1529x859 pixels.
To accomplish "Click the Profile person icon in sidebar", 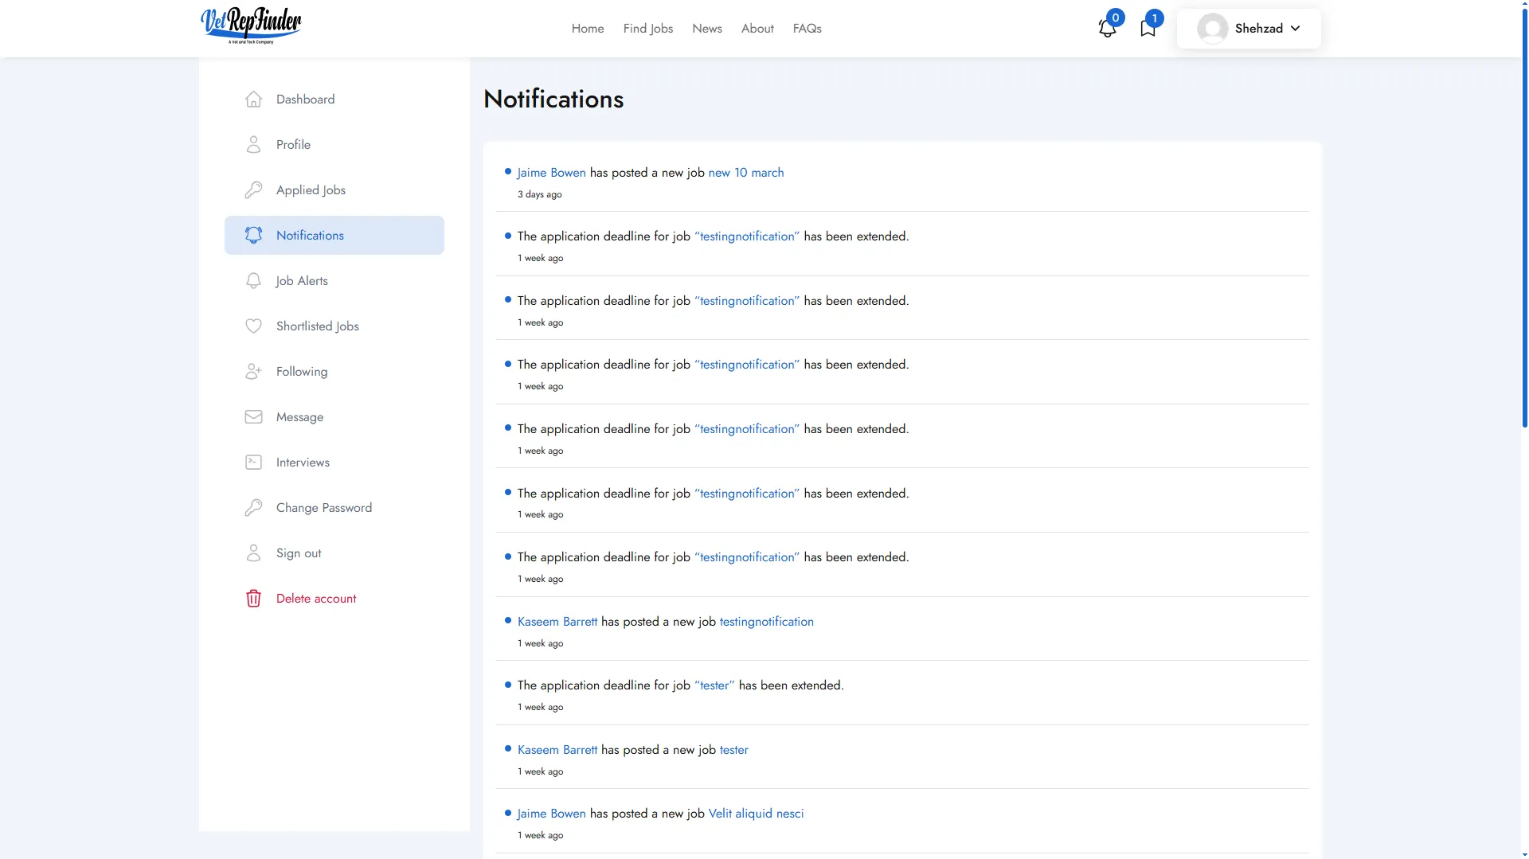I will (253, 145).
